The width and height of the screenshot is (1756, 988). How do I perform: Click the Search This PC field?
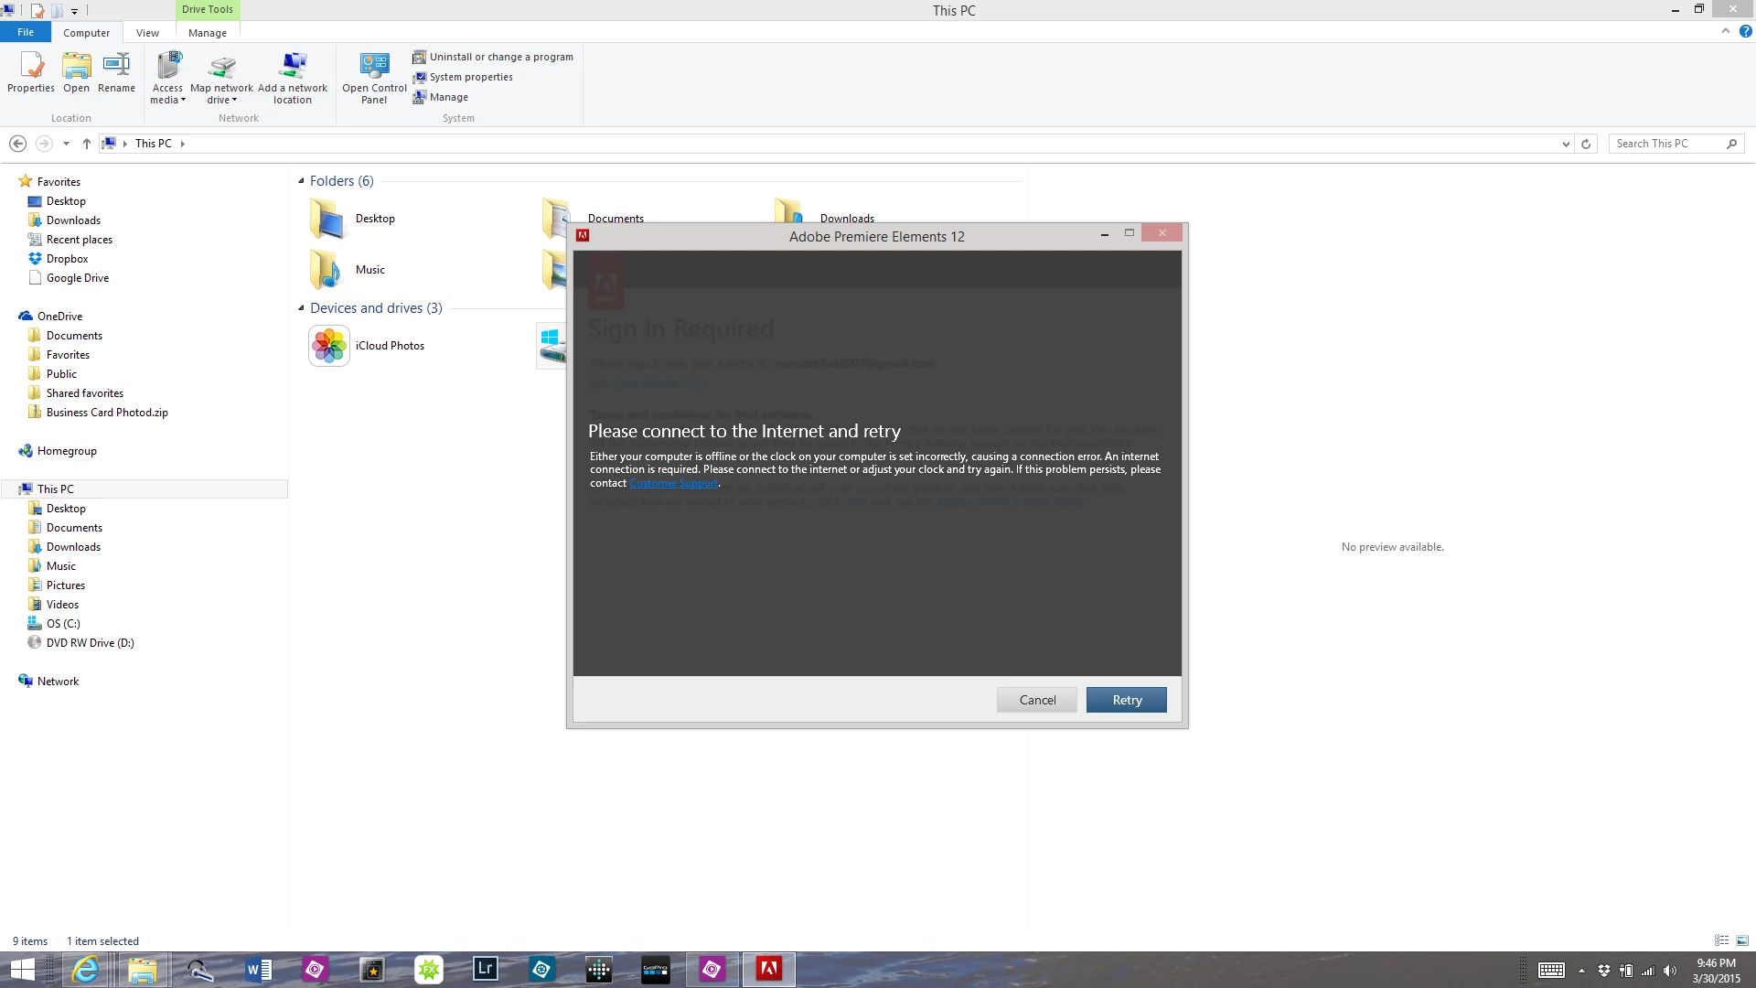click(1666, 144)
